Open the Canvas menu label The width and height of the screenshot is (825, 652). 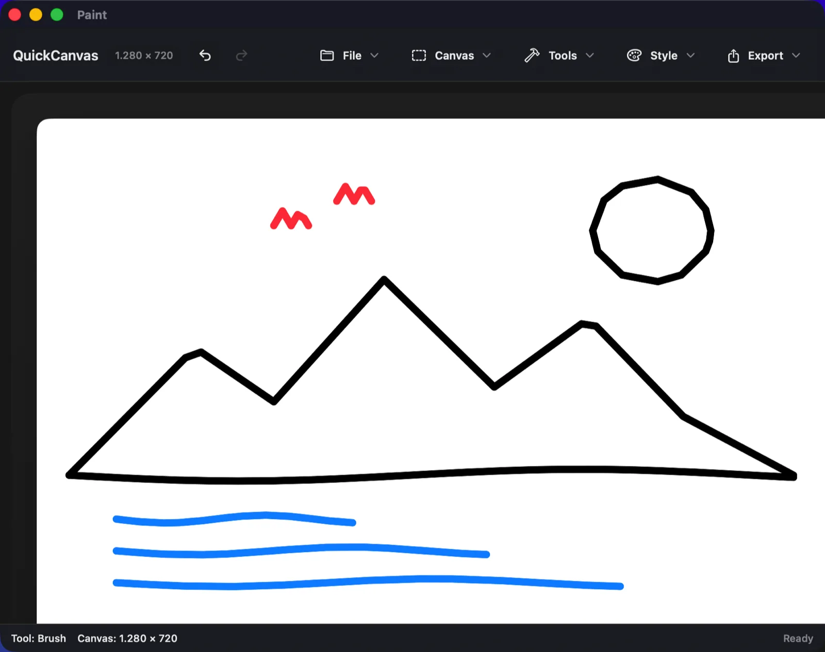454,56
